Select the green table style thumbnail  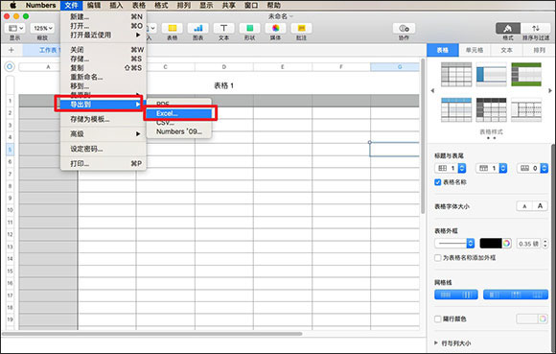click(x=526, y=75)
